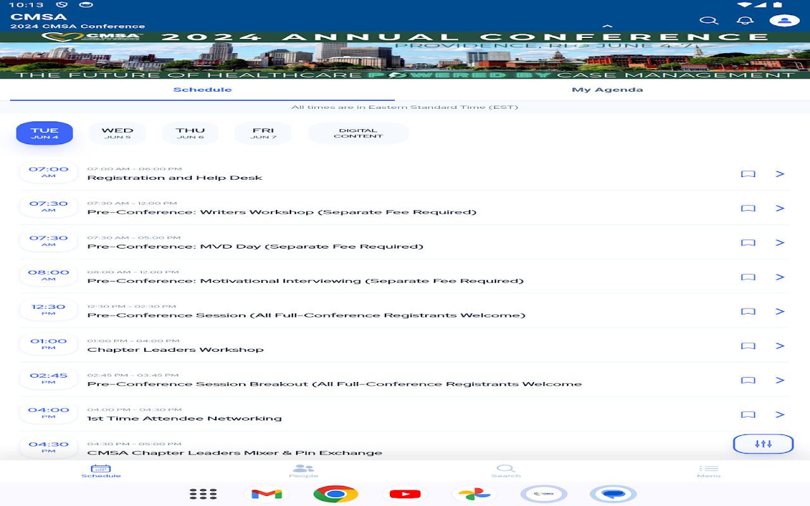Screen dimensions: 810x506
Task: Bookmark the Chapter Leaders Workshop
Action: pos(748,346)
